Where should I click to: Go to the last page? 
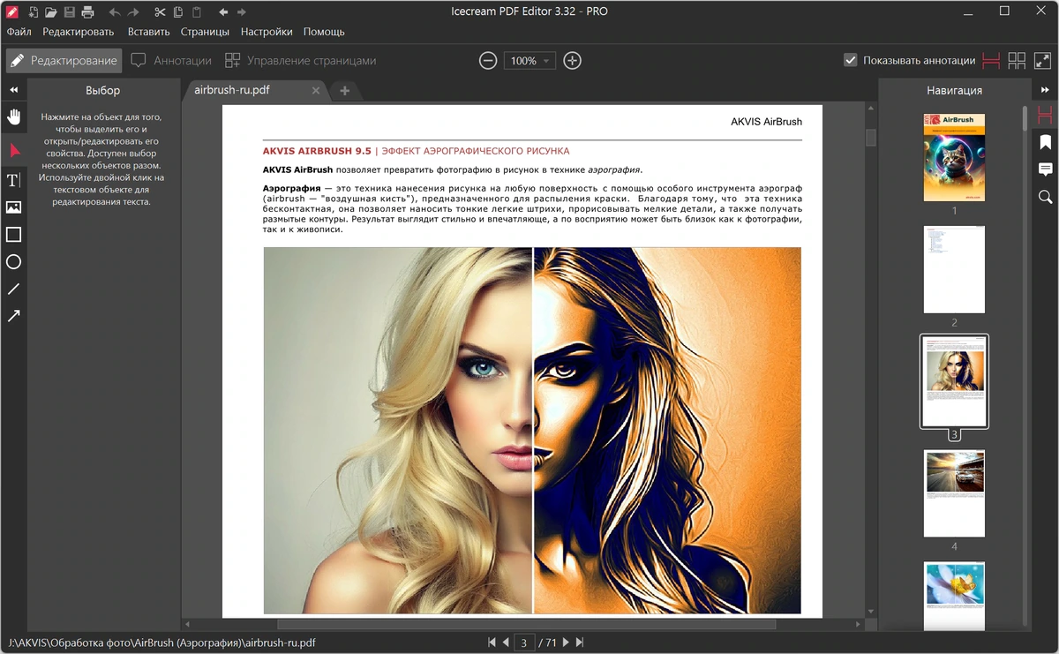pyautogui.click(x=579, y=643)
